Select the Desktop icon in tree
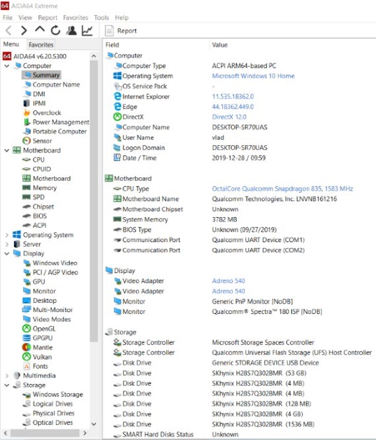376x440 pixels. tap(26, 301)
